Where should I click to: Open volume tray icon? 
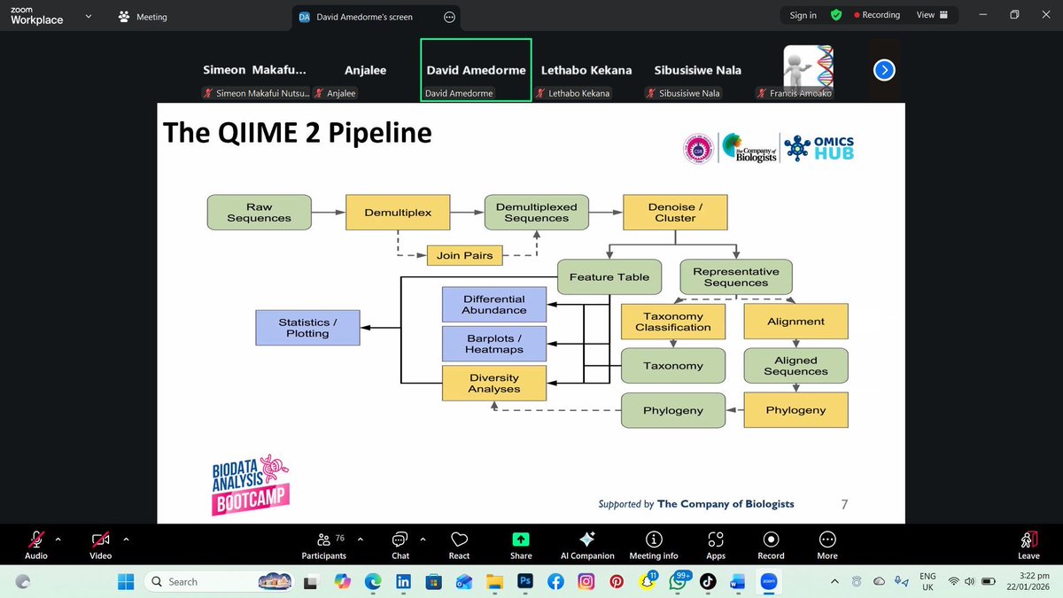click(x=971, y=581)
